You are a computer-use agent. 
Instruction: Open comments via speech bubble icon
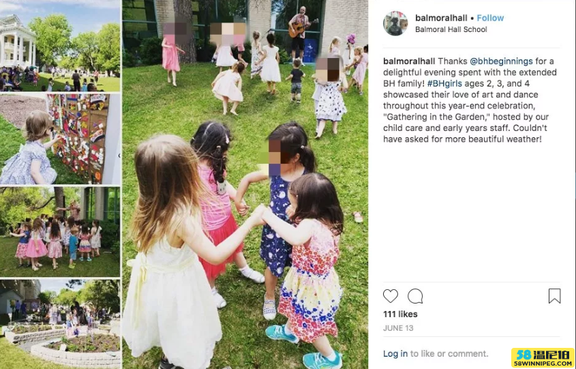click(415, 296)
